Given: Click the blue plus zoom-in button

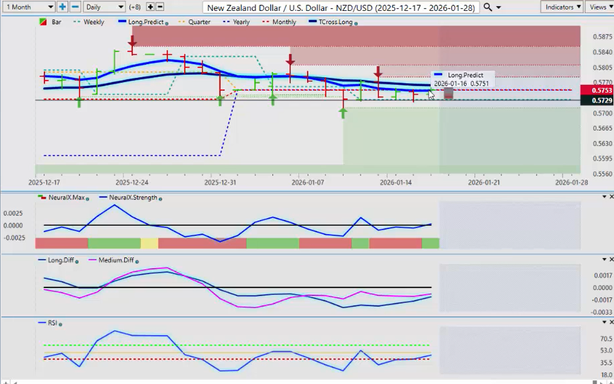Looking at the screenshot, I should pyautogui.click(x=62, y=6).
